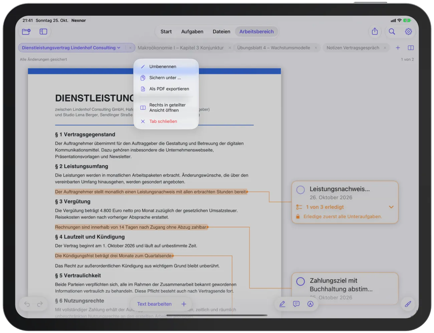
Task: Tap the redo arrow
Action: click(40, 304)
